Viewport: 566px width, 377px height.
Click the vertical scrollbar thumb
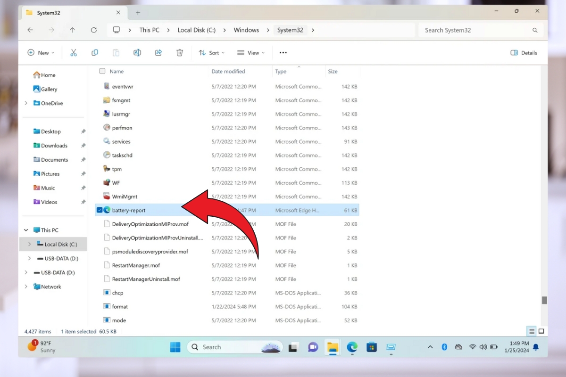tap(544, 300)
